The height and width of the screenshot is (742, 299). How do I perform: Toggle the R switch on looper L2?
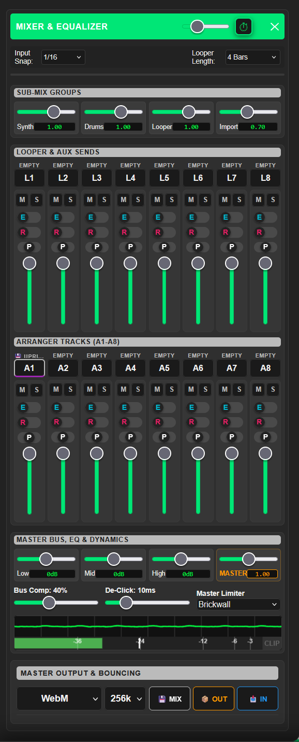63,232
